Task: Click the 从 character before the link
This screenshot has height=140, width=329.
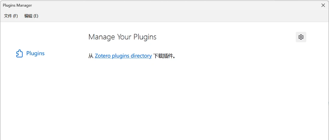Action: (x=91, y=56)
